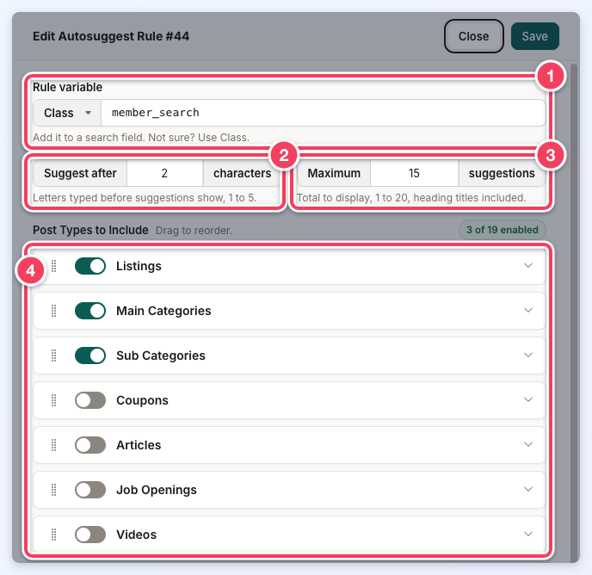The height and width of the screenshot is (575, 592).
Task: Click the Sub Categories drag handle icon
Action: tap(54, 356)
